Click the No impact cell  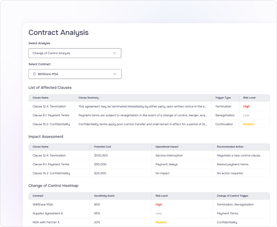click(x=163, y=173)
